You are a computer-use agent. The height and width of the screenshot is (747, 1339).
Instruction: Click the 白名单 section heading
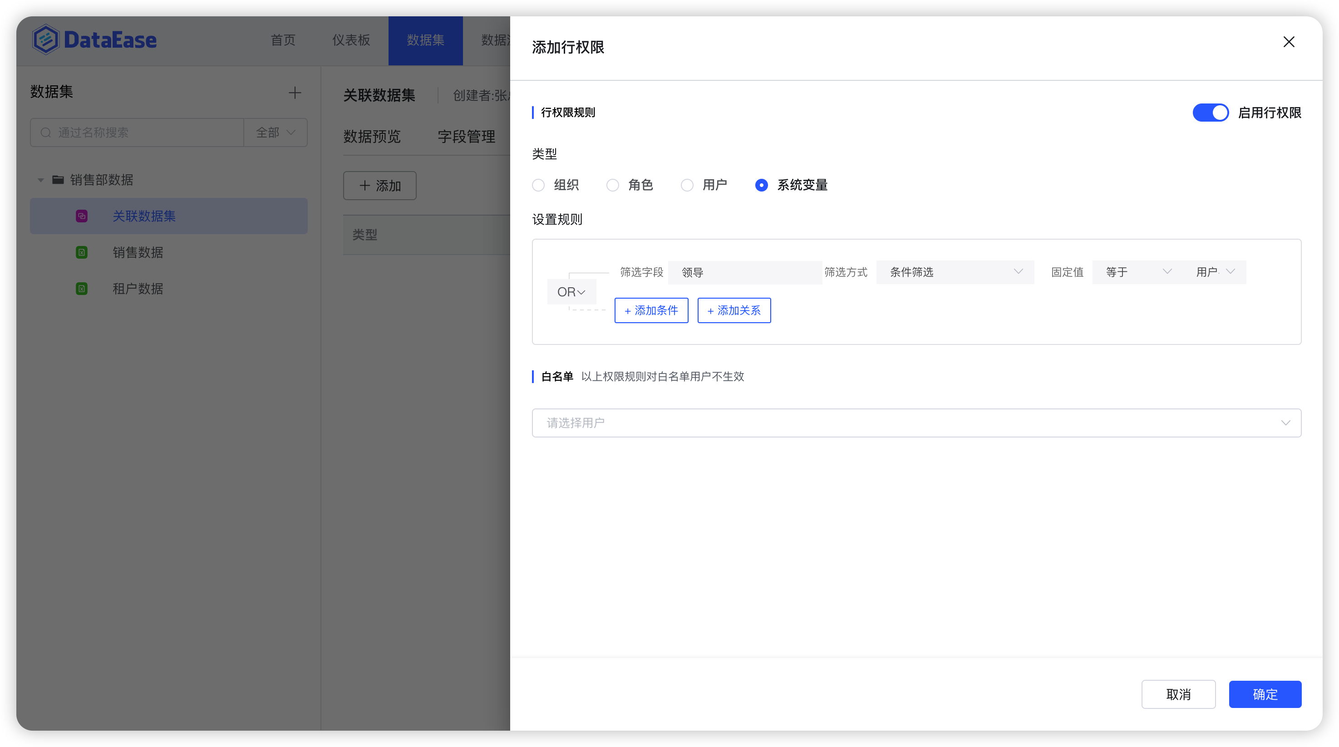pyautogui.click(x=556, y=376)
